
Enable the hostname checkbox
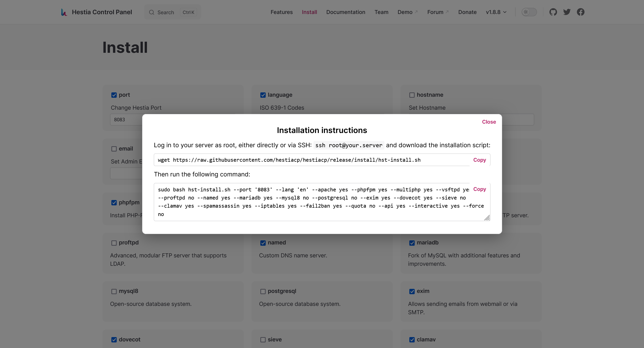(412, 95)
